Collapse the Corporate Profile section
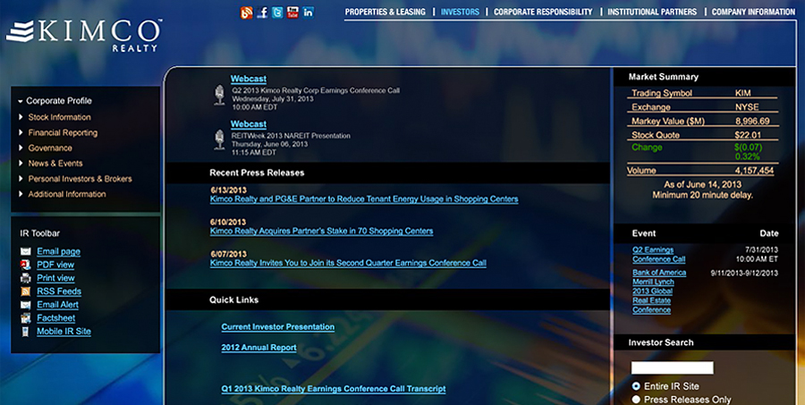 20,101
